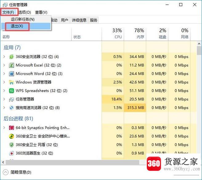Click the Synaptics Pointing icon
The height and width of the screenshot is (180, 202).
pyautogui.click(x=11, y=128)
